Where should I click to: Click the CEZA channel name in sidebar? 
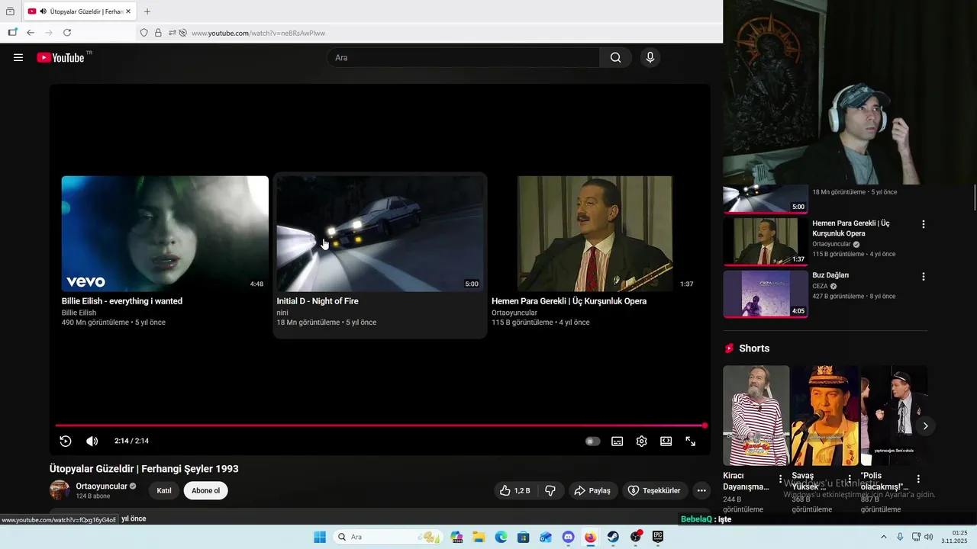pyautogui.click(x=820, y=286)
